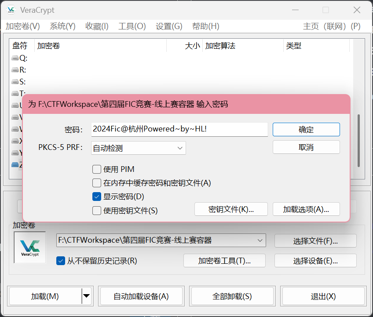The height and width of the screenshot is (317, 373).
Task: Close the VeraCrypt window
Action: coord(357,10)
